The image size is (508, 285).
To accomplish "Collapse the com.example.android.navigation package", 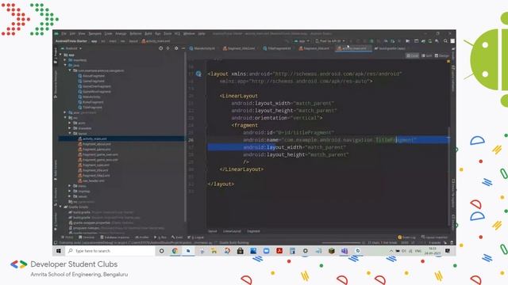I will (x=70, y=70).
